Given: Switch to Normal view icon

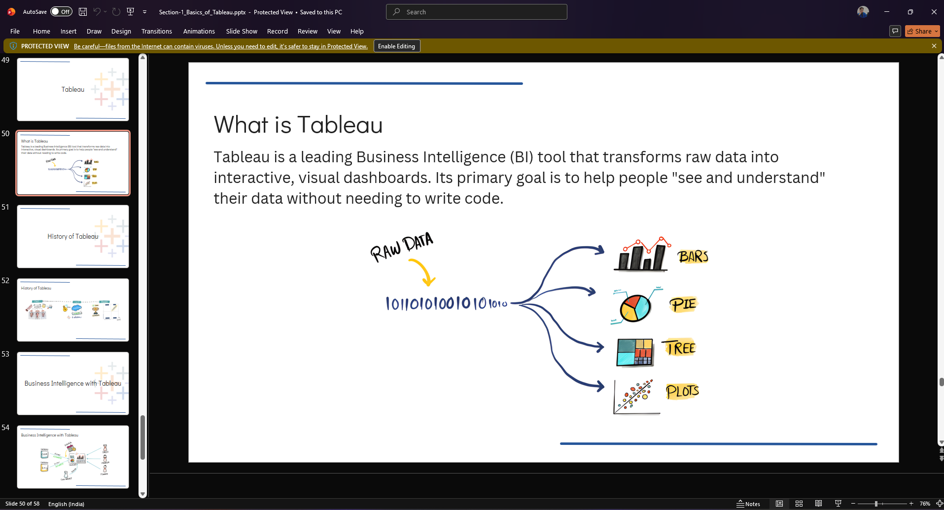Looking at the screenshot, I should click(x=779, y=504).
